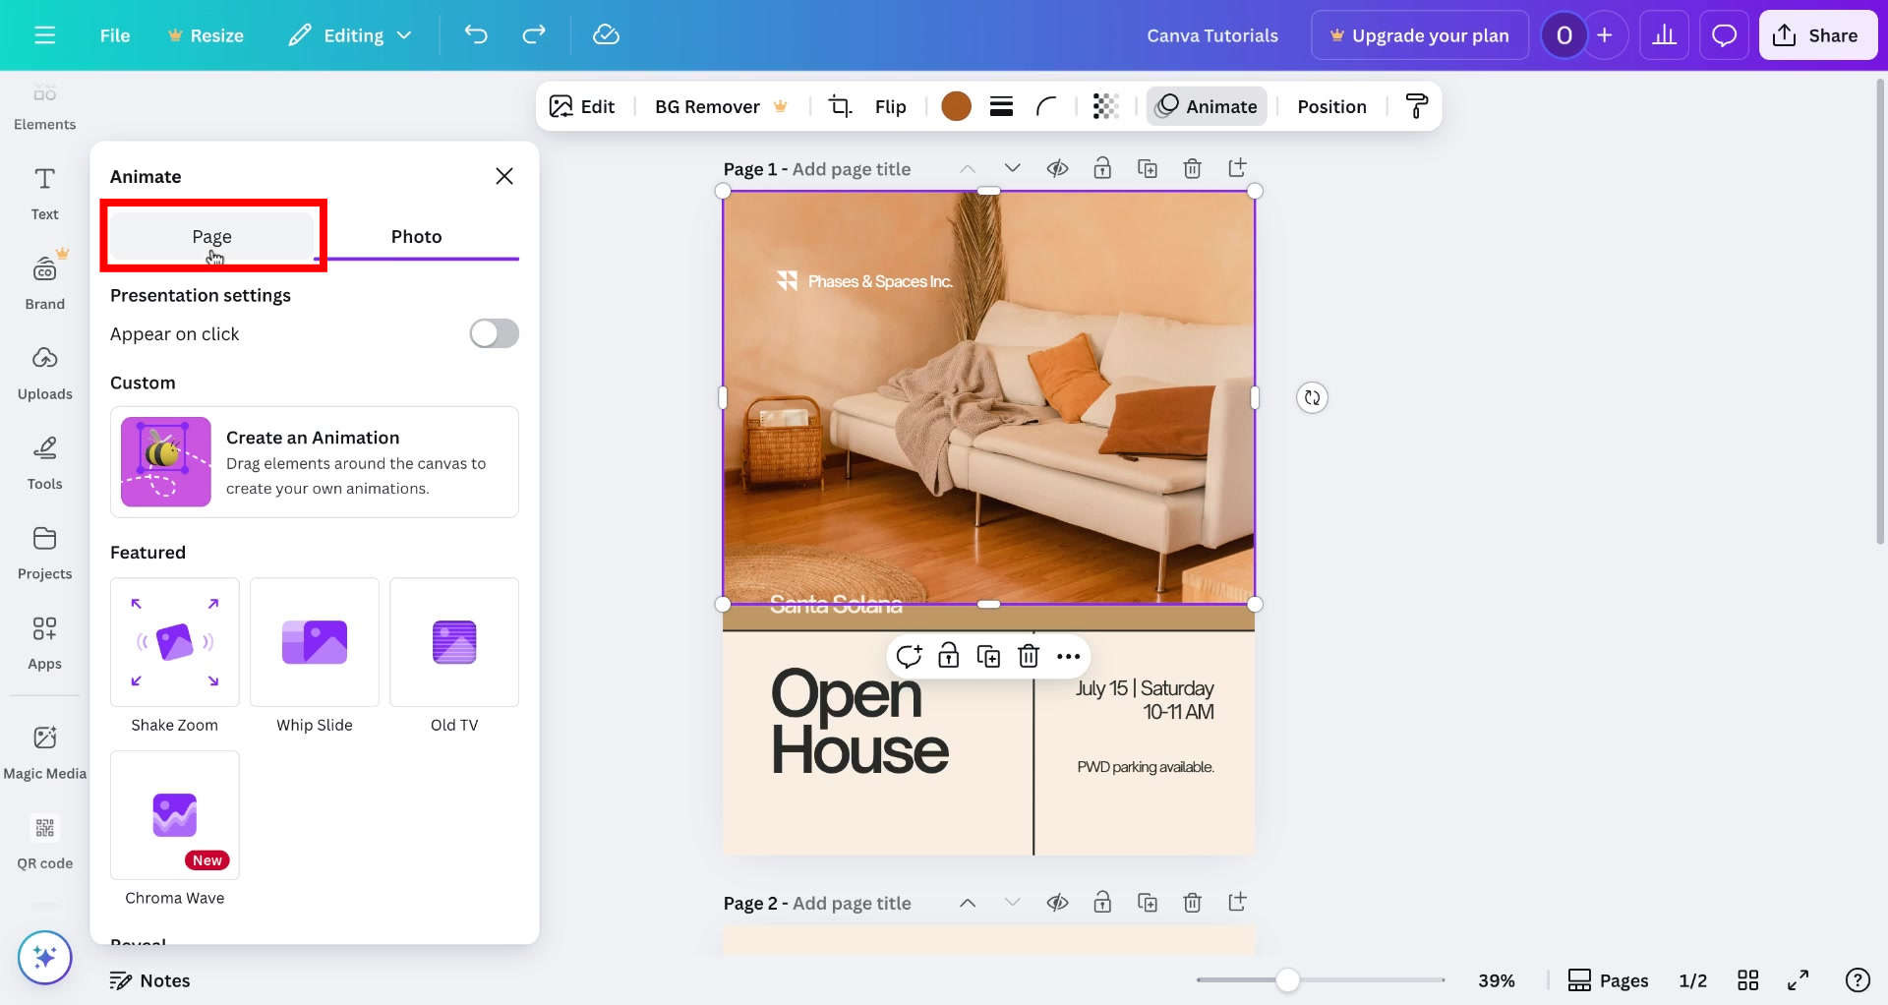The image size is (1888, 1005).
Task: Open the image color swatch
Action: pos(956,105)
